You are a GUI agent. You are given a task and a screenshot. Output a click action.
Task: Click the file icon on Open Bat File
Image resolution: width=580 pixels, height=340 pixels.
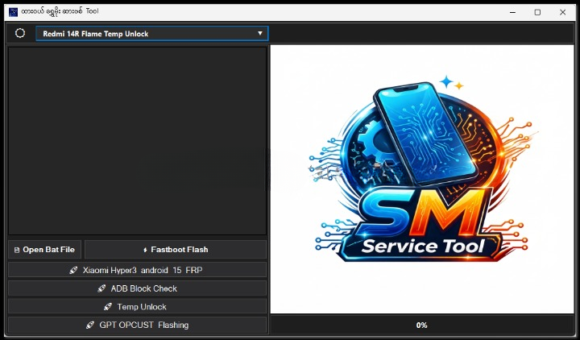point(17,250)
